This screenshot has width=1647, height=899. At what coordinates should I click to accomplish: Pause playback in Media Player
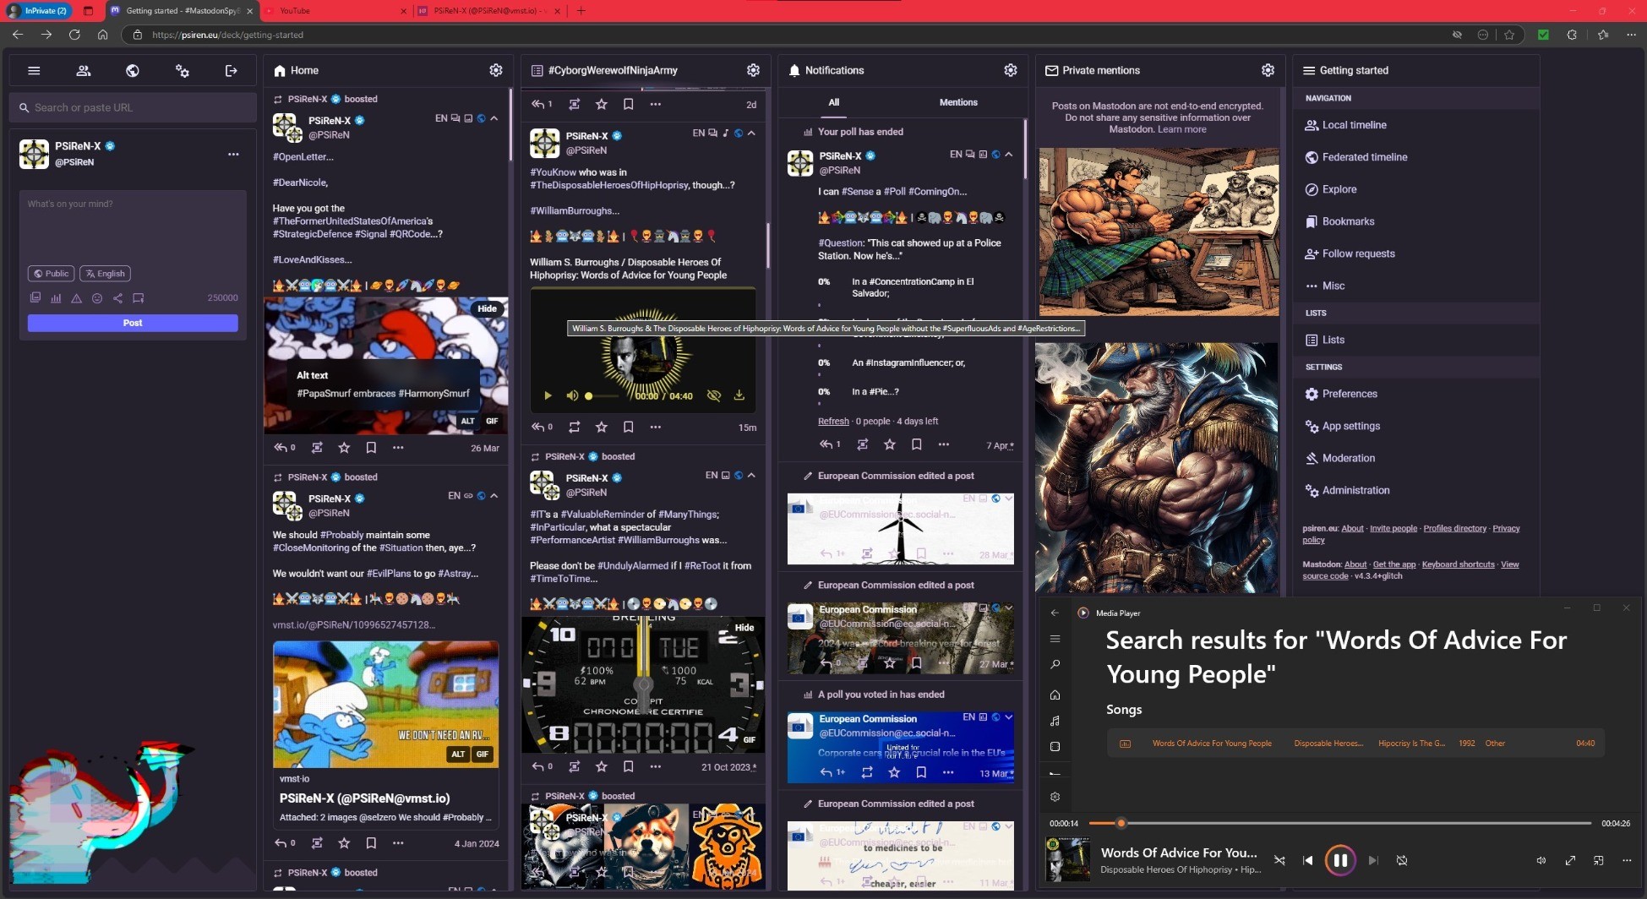tap(1340, 860)
